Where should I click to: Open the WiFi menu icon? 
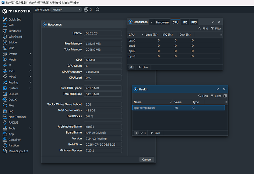click(x=5, y=25)
